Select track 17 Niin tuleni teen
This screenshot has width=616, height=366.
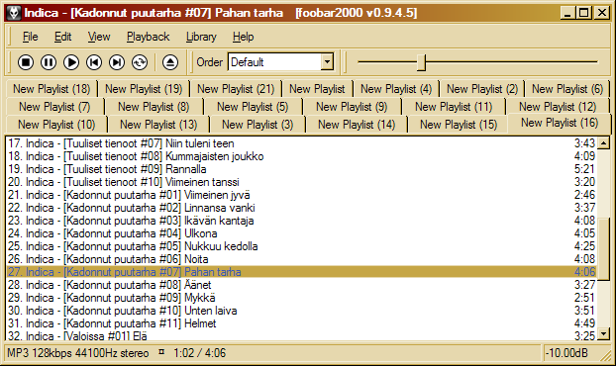pos(302,143)
